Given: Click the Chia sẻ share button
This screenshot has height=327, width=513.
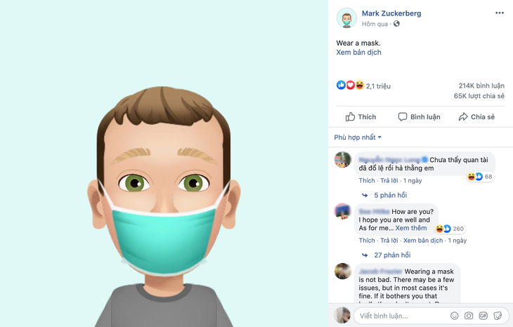Looking at the screenshot, I should [x=476, y=116].
